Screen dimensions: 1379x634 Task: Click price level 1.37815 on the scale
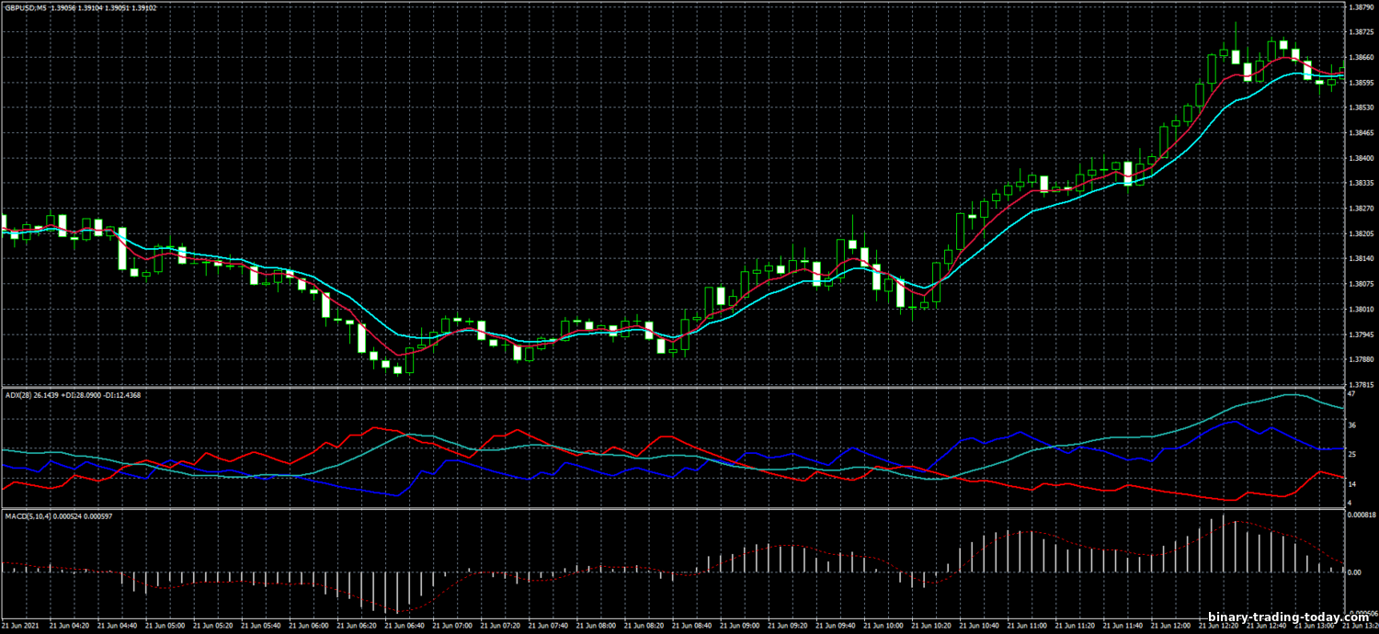pos(1361,384)
